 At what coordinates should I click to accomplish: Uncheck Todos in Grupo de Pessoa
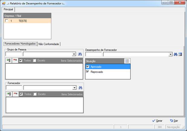(21, 61)
